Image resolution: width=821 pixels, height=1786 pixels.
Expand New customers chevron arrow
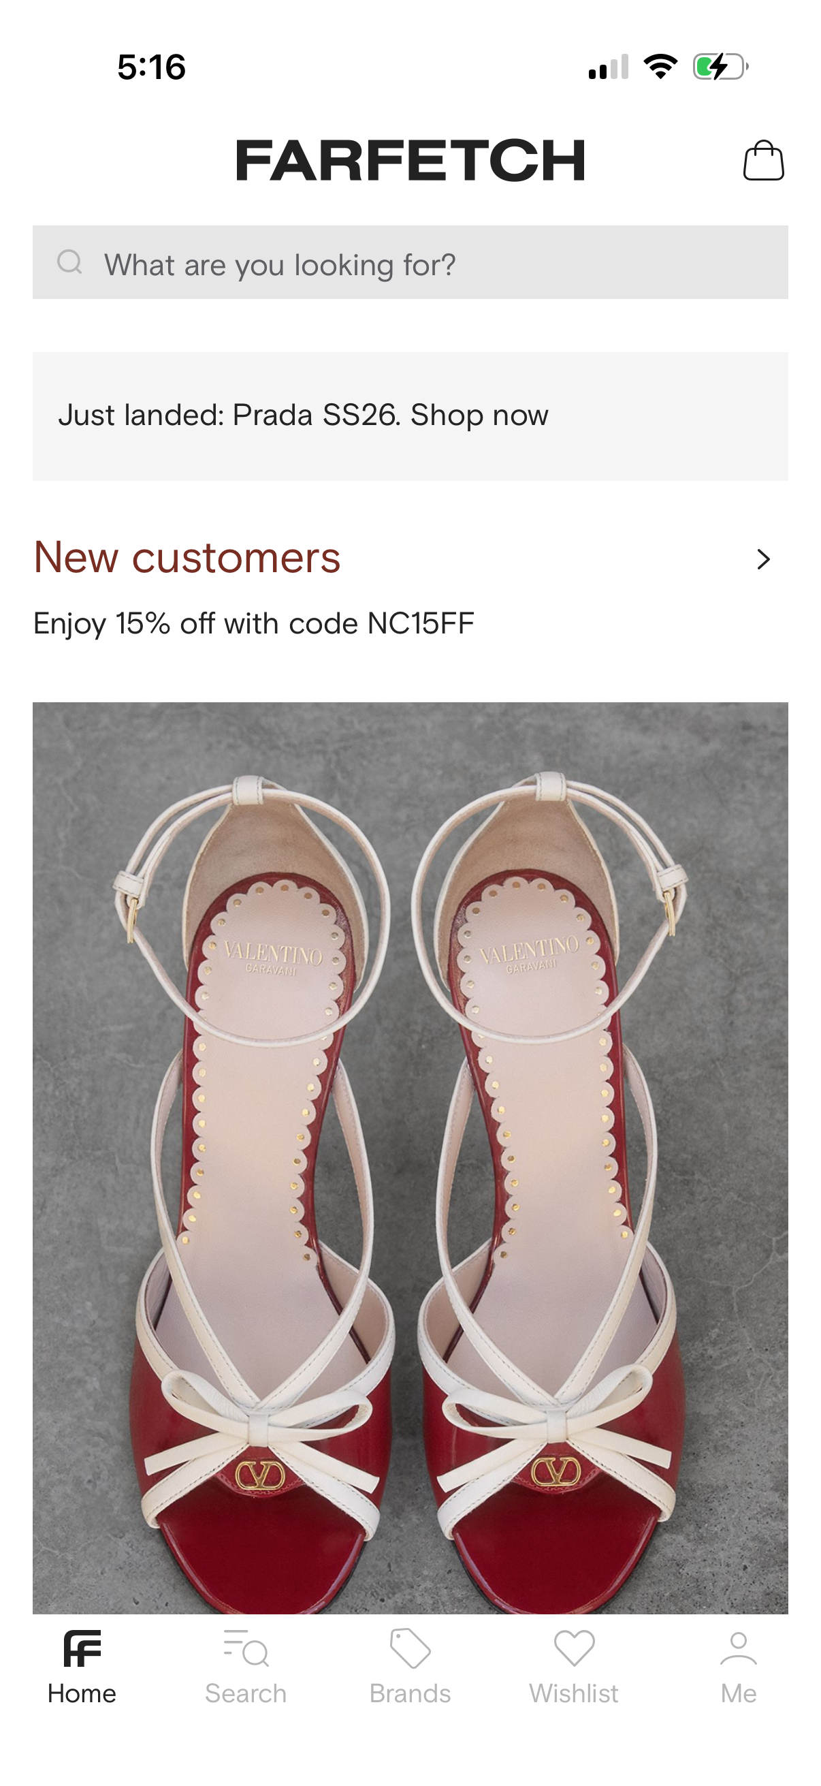[764, 559]
